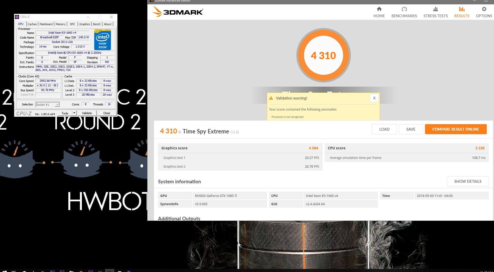Open the BENCHMARKS section in 3DMark
The height and width of the screenshot is (272, 494).
point(404,12)
